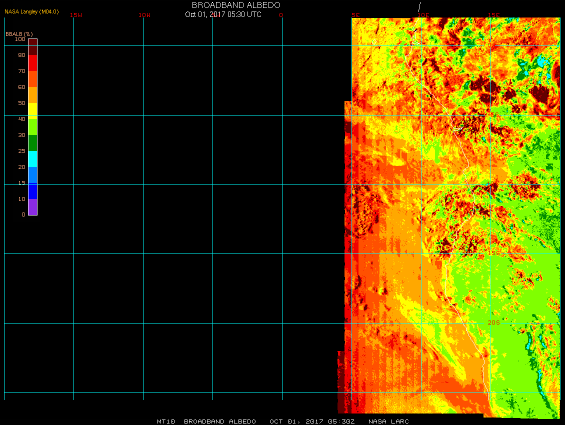The height and width of the screenshot is (425, 565).
Task: Click the orange 50-60% legend swatch
Action: (x=32, y=95)
